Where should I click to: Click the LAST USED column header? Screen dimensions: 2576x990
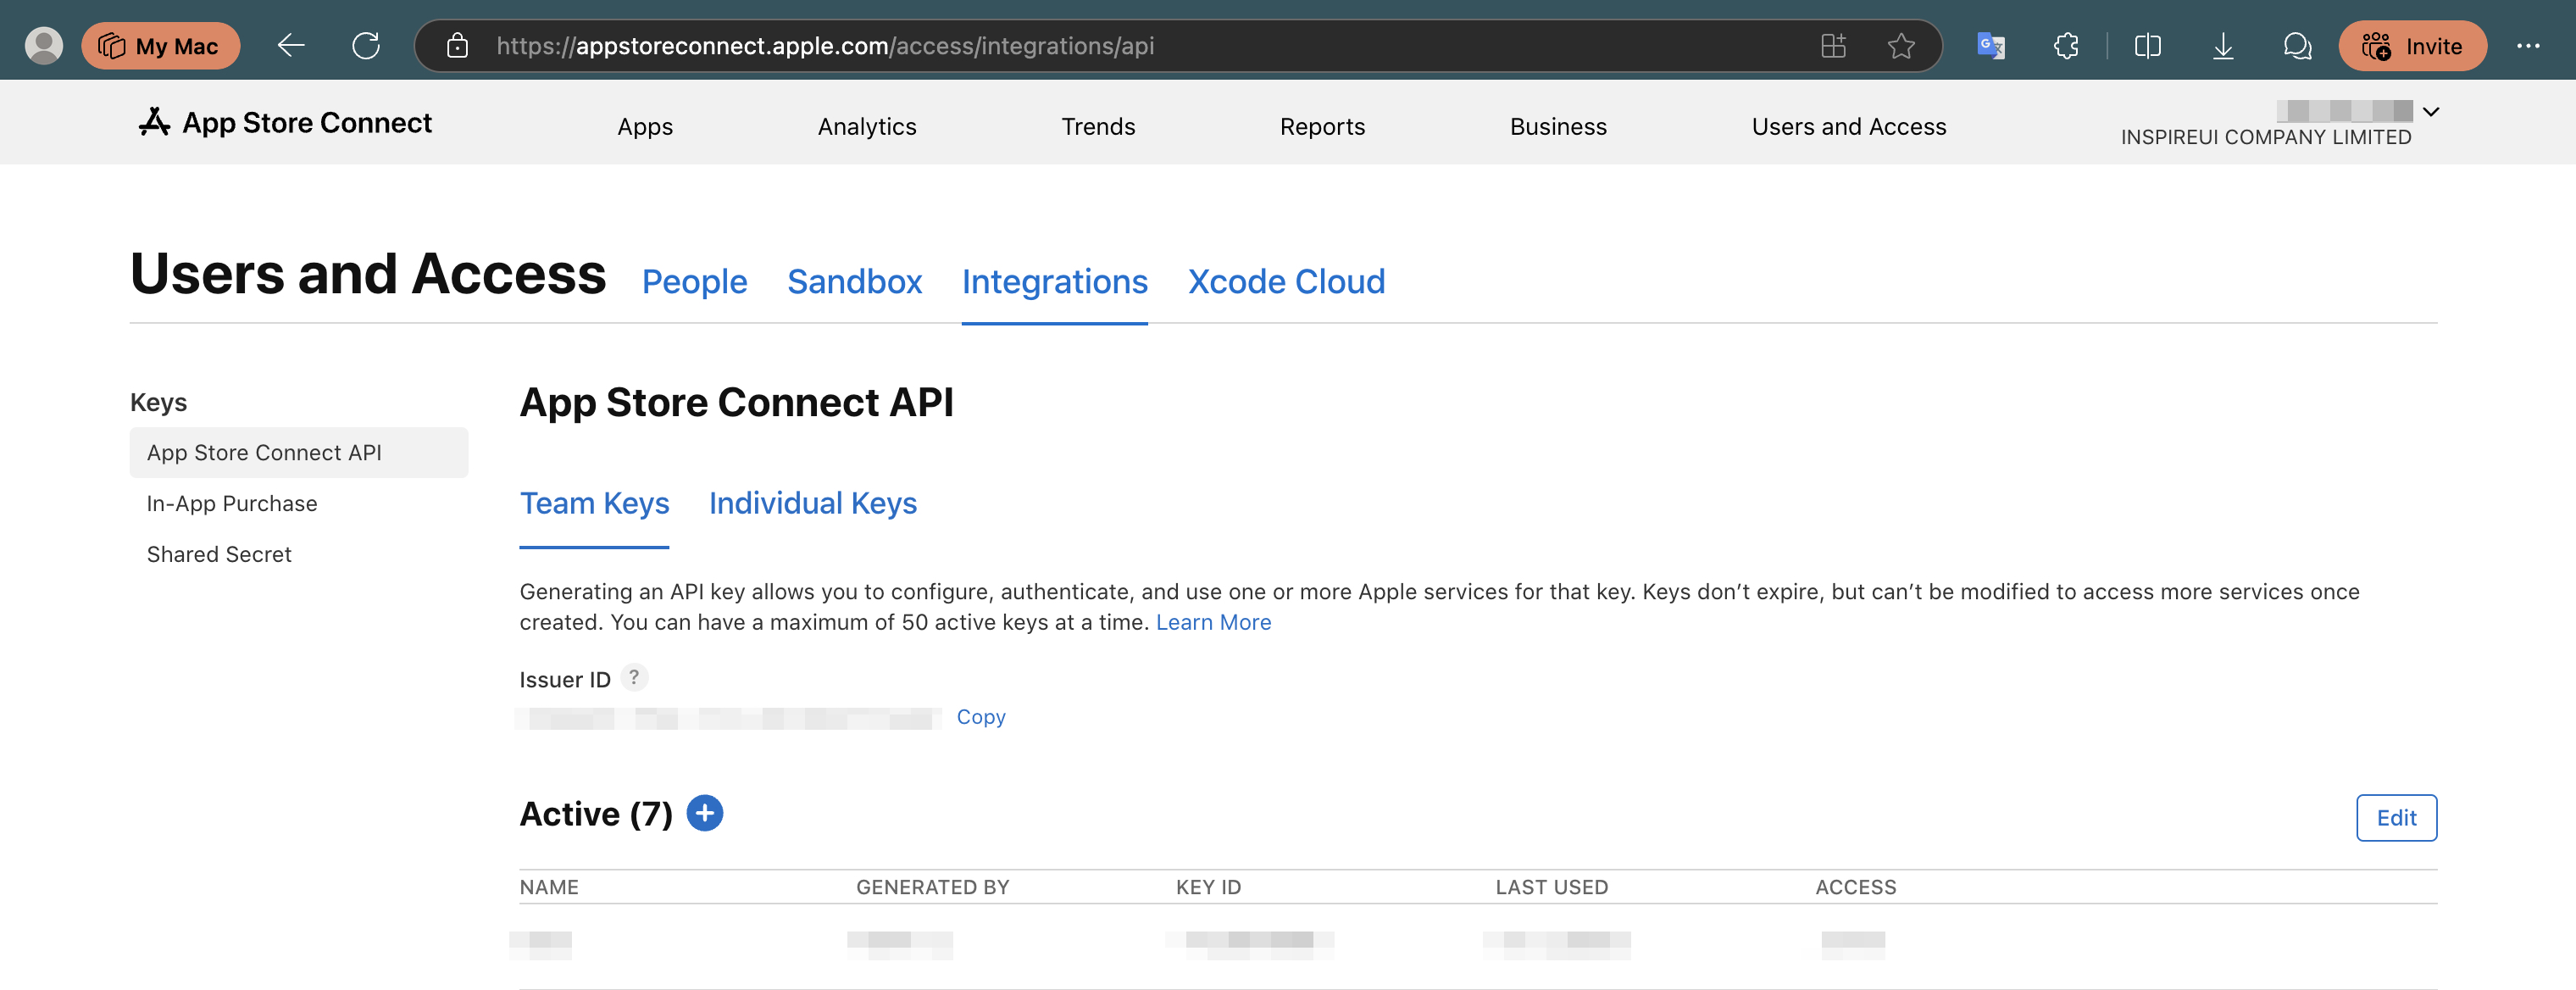pyautogui.click(x=1552, y=888)
